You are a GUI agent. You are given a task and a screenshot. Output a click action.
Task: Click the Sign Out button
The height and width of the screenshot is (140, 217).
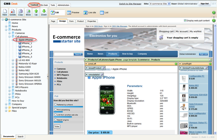(204, 4)
